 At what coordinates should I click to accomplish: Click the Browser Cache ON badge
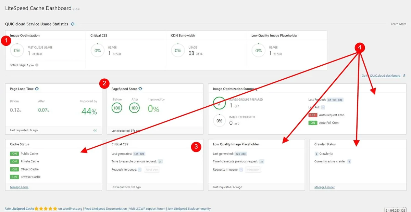pyautogui.click(x=15, y=177)
